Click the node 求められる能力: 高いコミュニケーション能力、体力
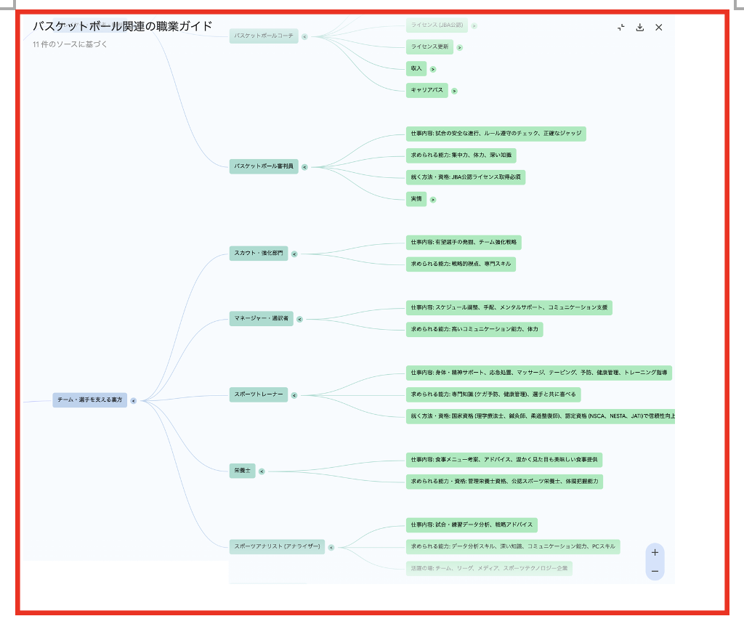 click(474, 330)
